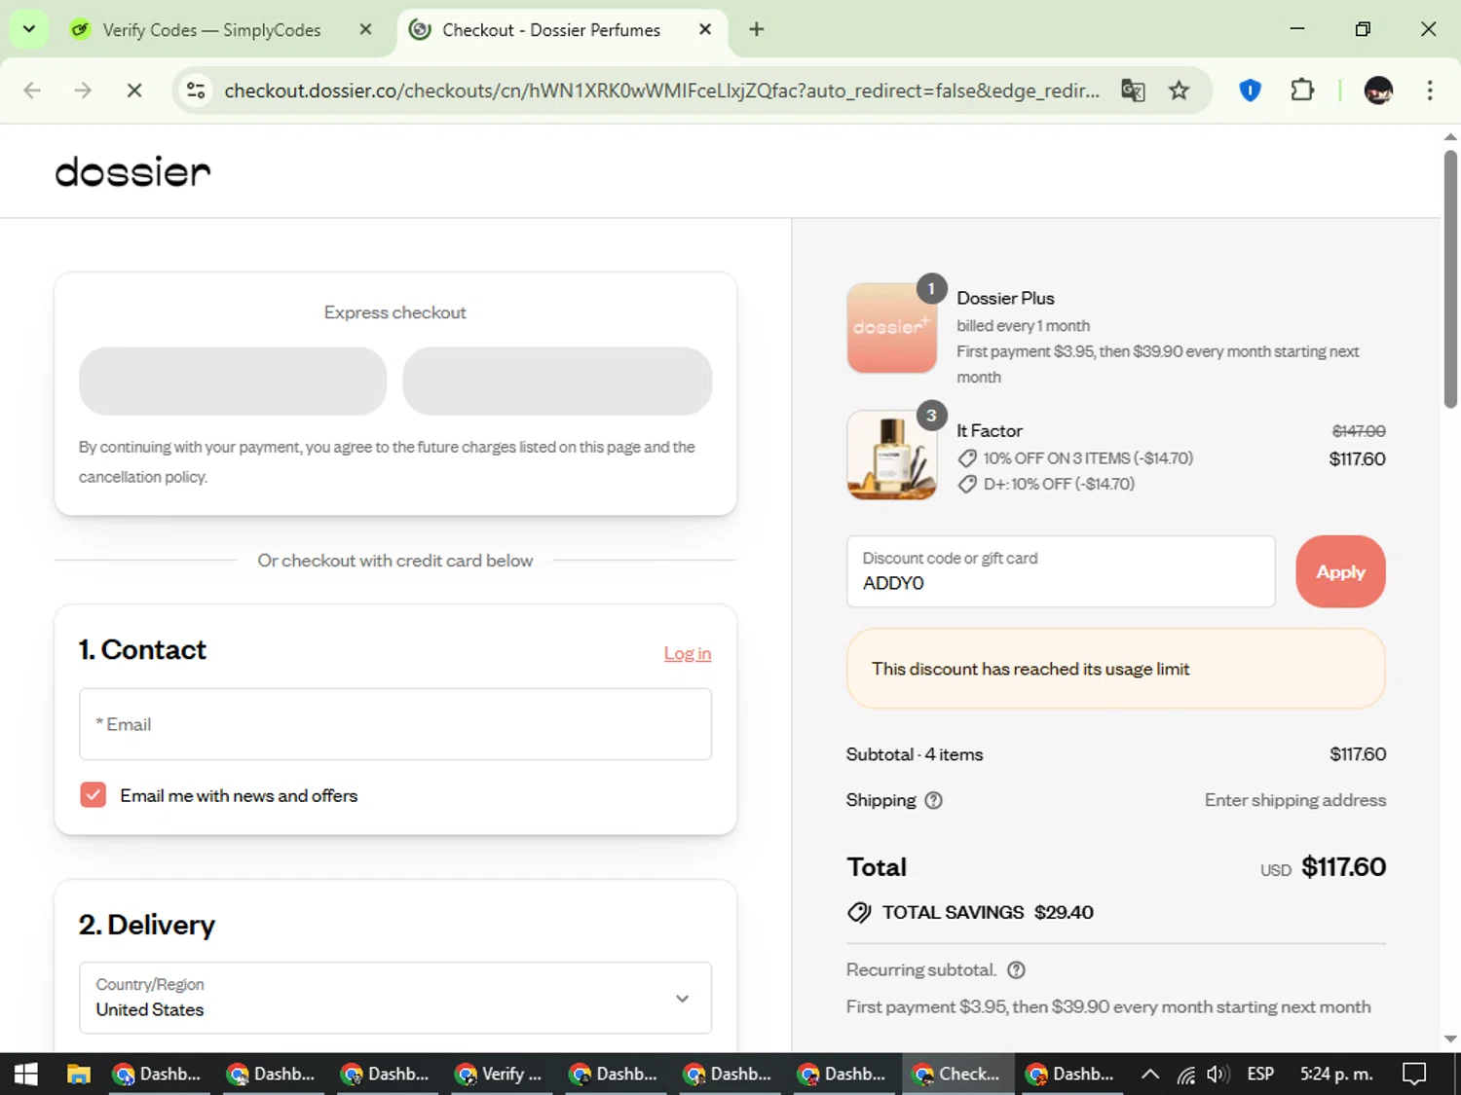Open the Extensions puzzle menu
The height and width of the screenshot is (1095, 1461).
click(1302, 91)
